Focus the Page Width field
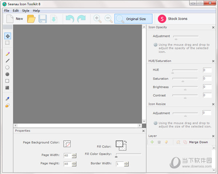The image size is (218, 174). pyautogui.click(x=68, y=155)
